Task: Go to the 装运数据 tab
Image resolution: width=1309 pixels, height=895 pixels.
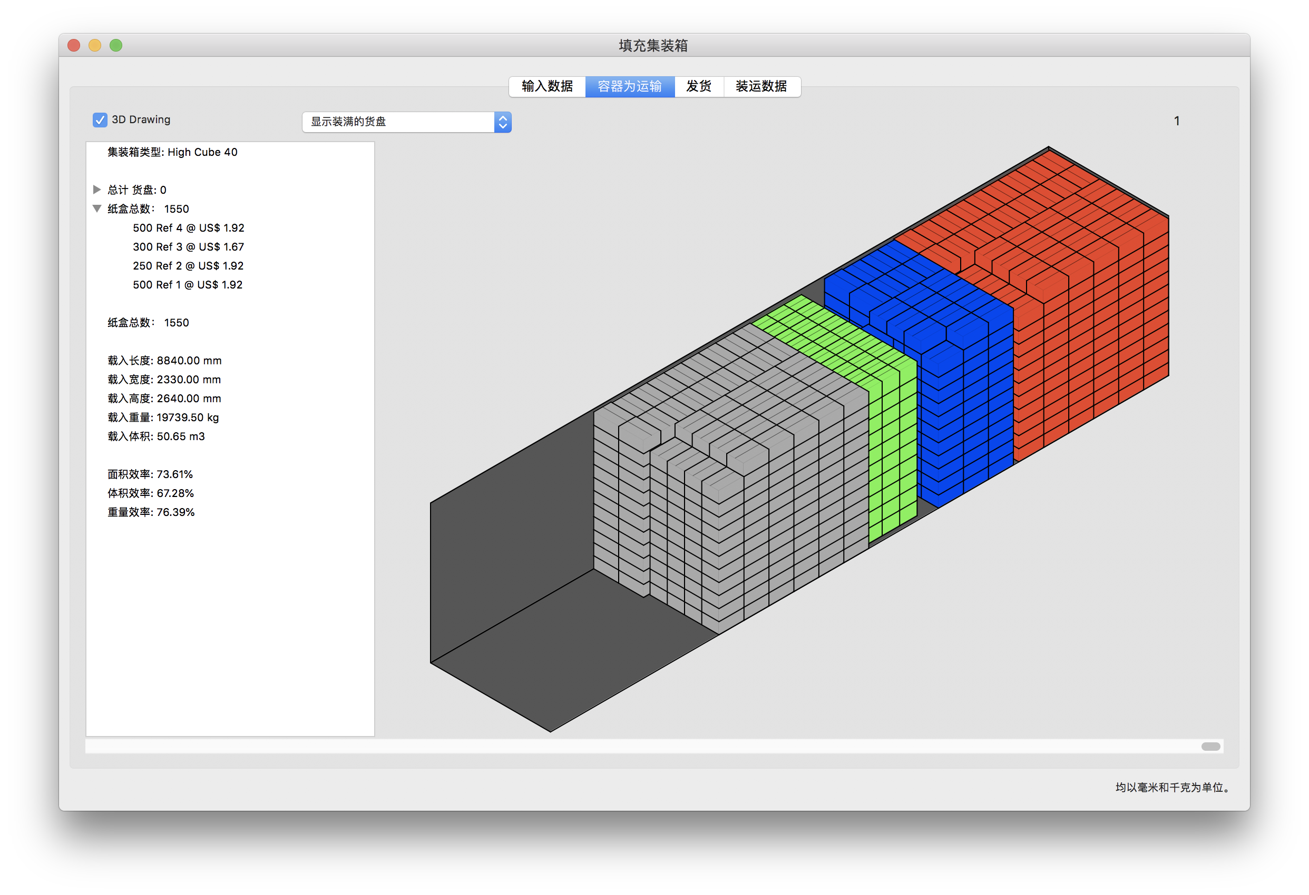Action: click(x=761, y=86)
